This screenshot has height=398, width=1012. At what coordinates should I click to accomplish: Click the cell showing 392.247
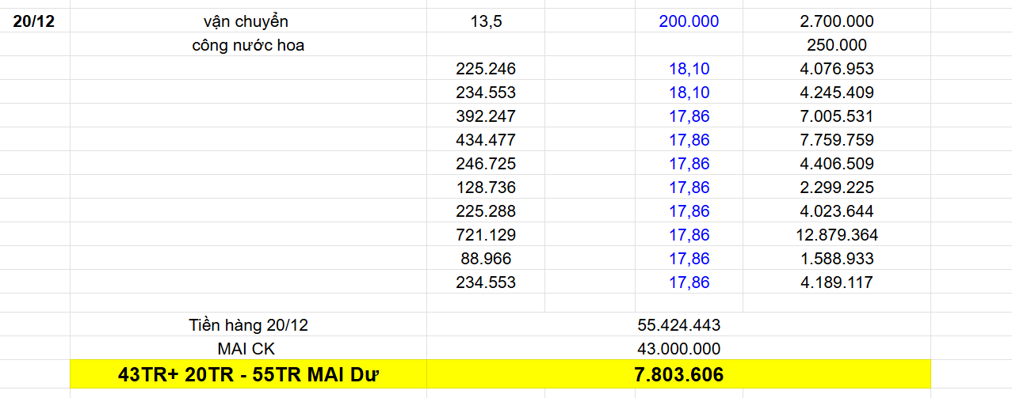pyautogui.click(x=485, y=116)
